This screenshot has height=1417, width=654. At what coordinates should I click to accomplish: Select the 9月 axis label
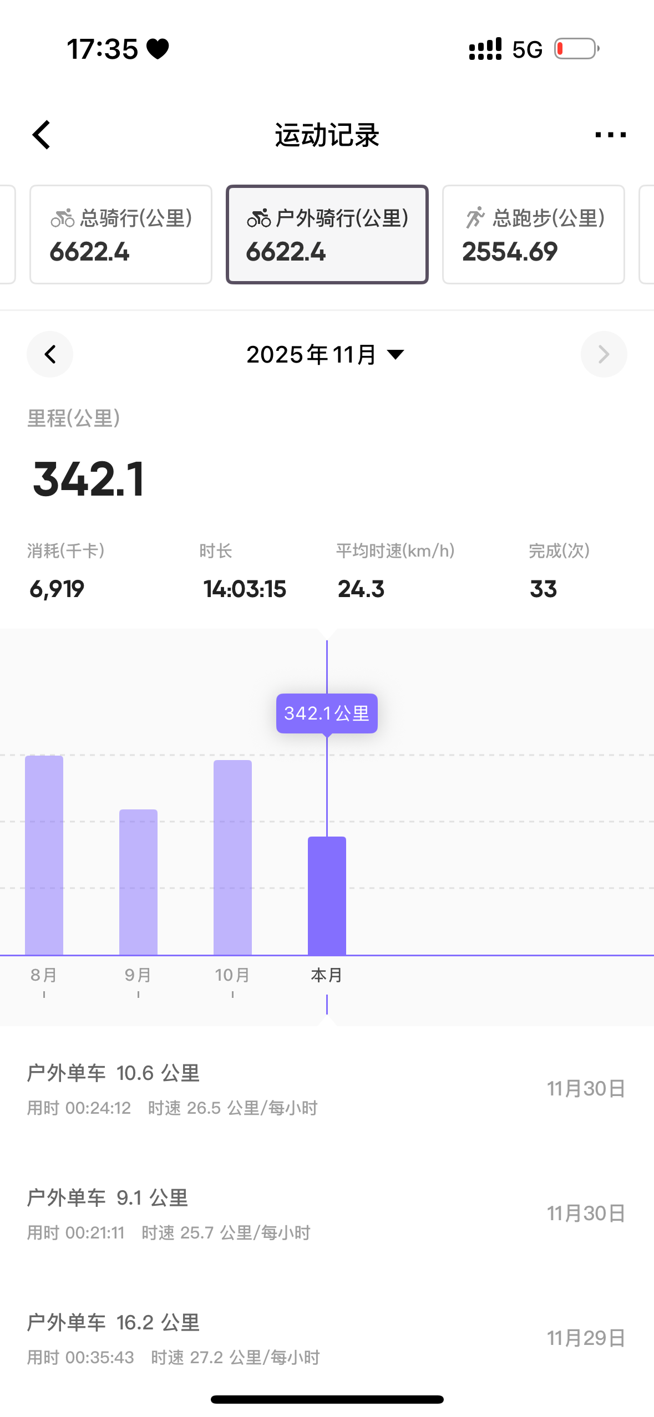(138, 975)
